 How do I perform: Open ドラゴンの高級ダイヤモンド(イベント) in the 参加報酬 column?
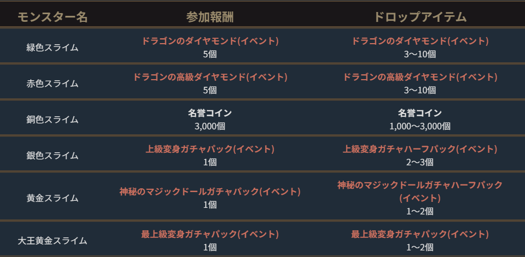pyautogui.click(x=210, y=77)
